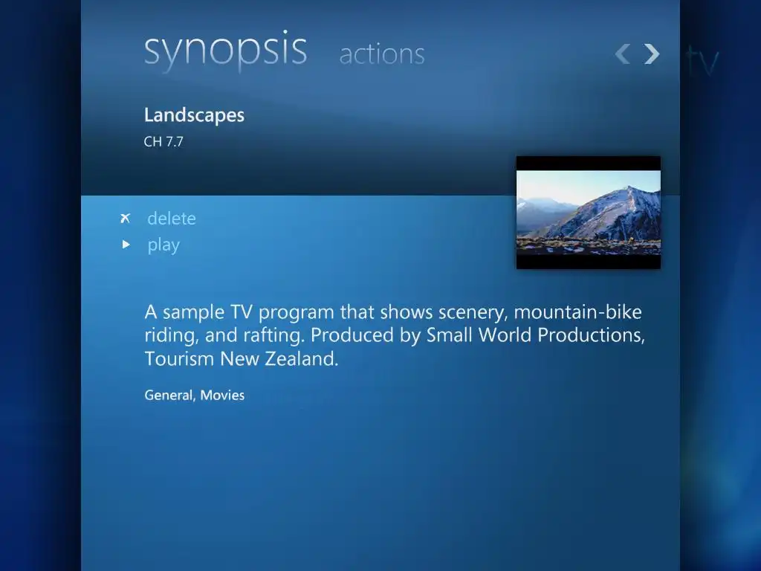Switch to the actions tab
761x571 pixels.
point(382,54)
